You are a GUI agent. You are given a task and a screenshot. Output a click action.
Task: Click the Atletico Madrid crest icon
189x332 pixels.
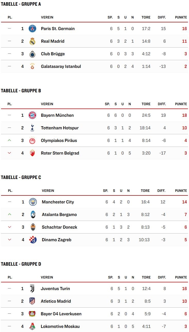(x=32, y=301)
